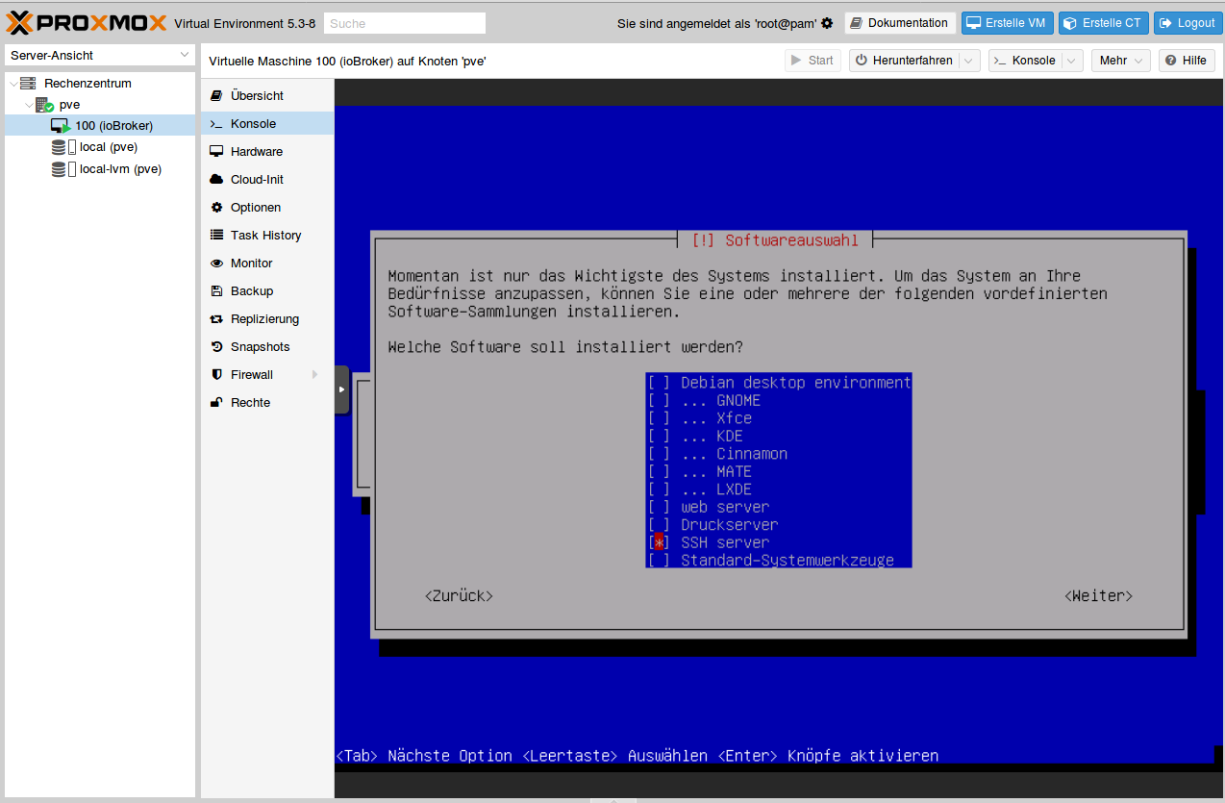Toggle the Druckserver checkbox
The width and height of the screenshot is (1225, 803).
[x=659, y=525]
